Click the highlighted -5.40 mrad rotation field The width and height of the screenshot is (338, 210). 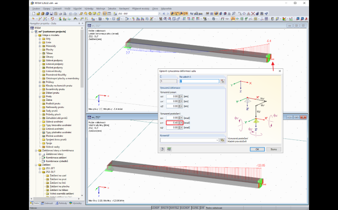coord(174,123)
